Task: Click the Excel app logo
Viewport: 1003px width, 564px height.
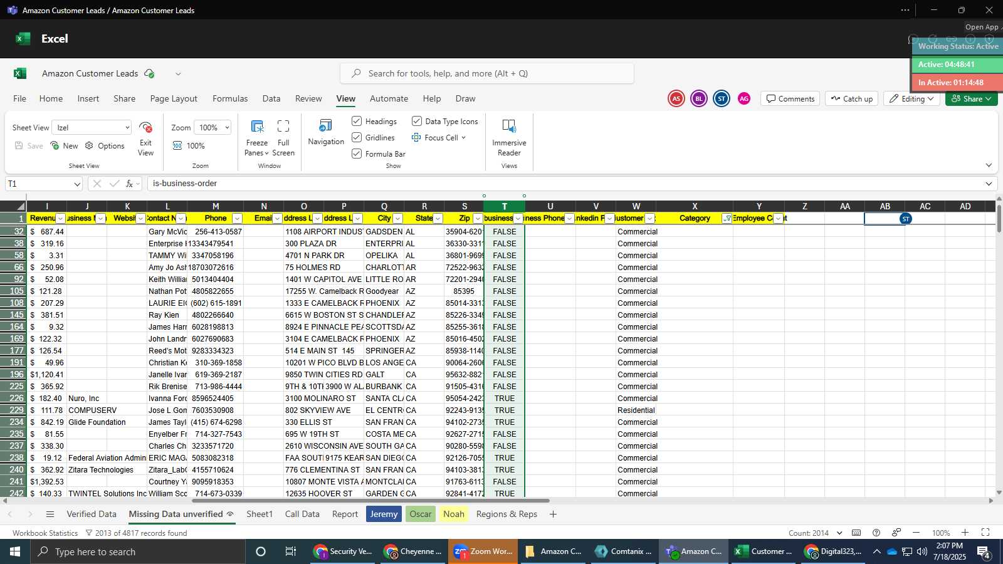Action: [x=23, y=38]
